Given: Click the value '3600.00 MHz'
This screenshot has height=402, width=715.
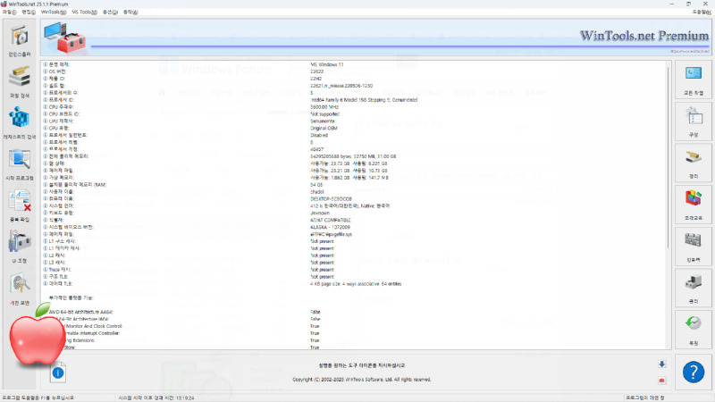Looking at the screenshot, I should [324, 107].
